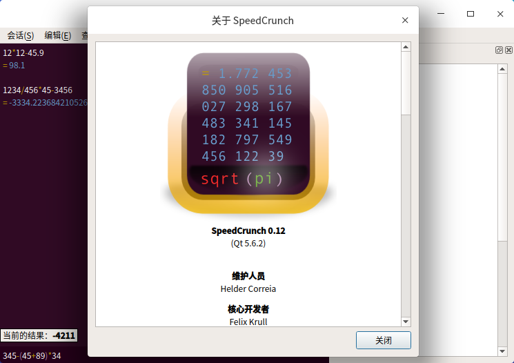Maximize the SpeedCrunch main window
This screenshot has height=363, width=514.
(x=471, y=14)
